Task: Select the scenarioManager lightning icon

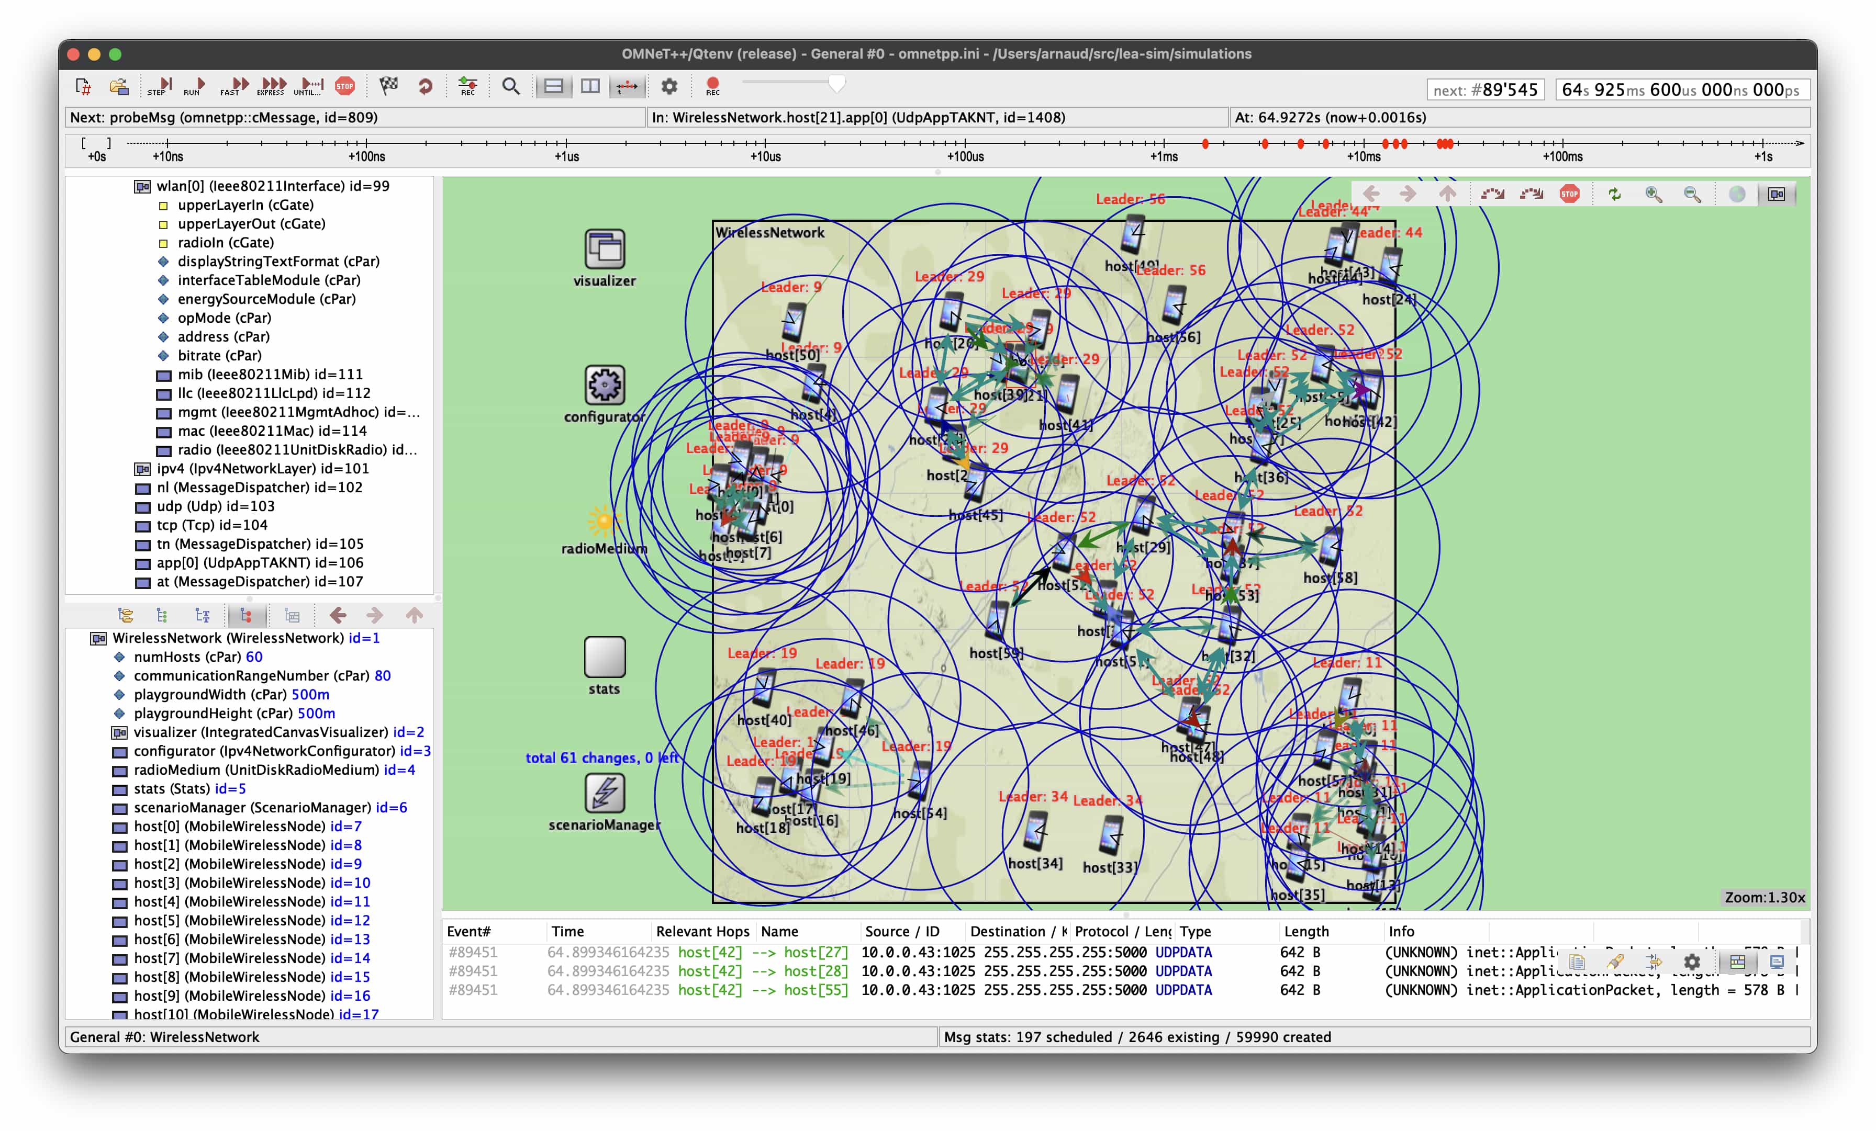Action: pyautogui.click(x=605, y=793)
